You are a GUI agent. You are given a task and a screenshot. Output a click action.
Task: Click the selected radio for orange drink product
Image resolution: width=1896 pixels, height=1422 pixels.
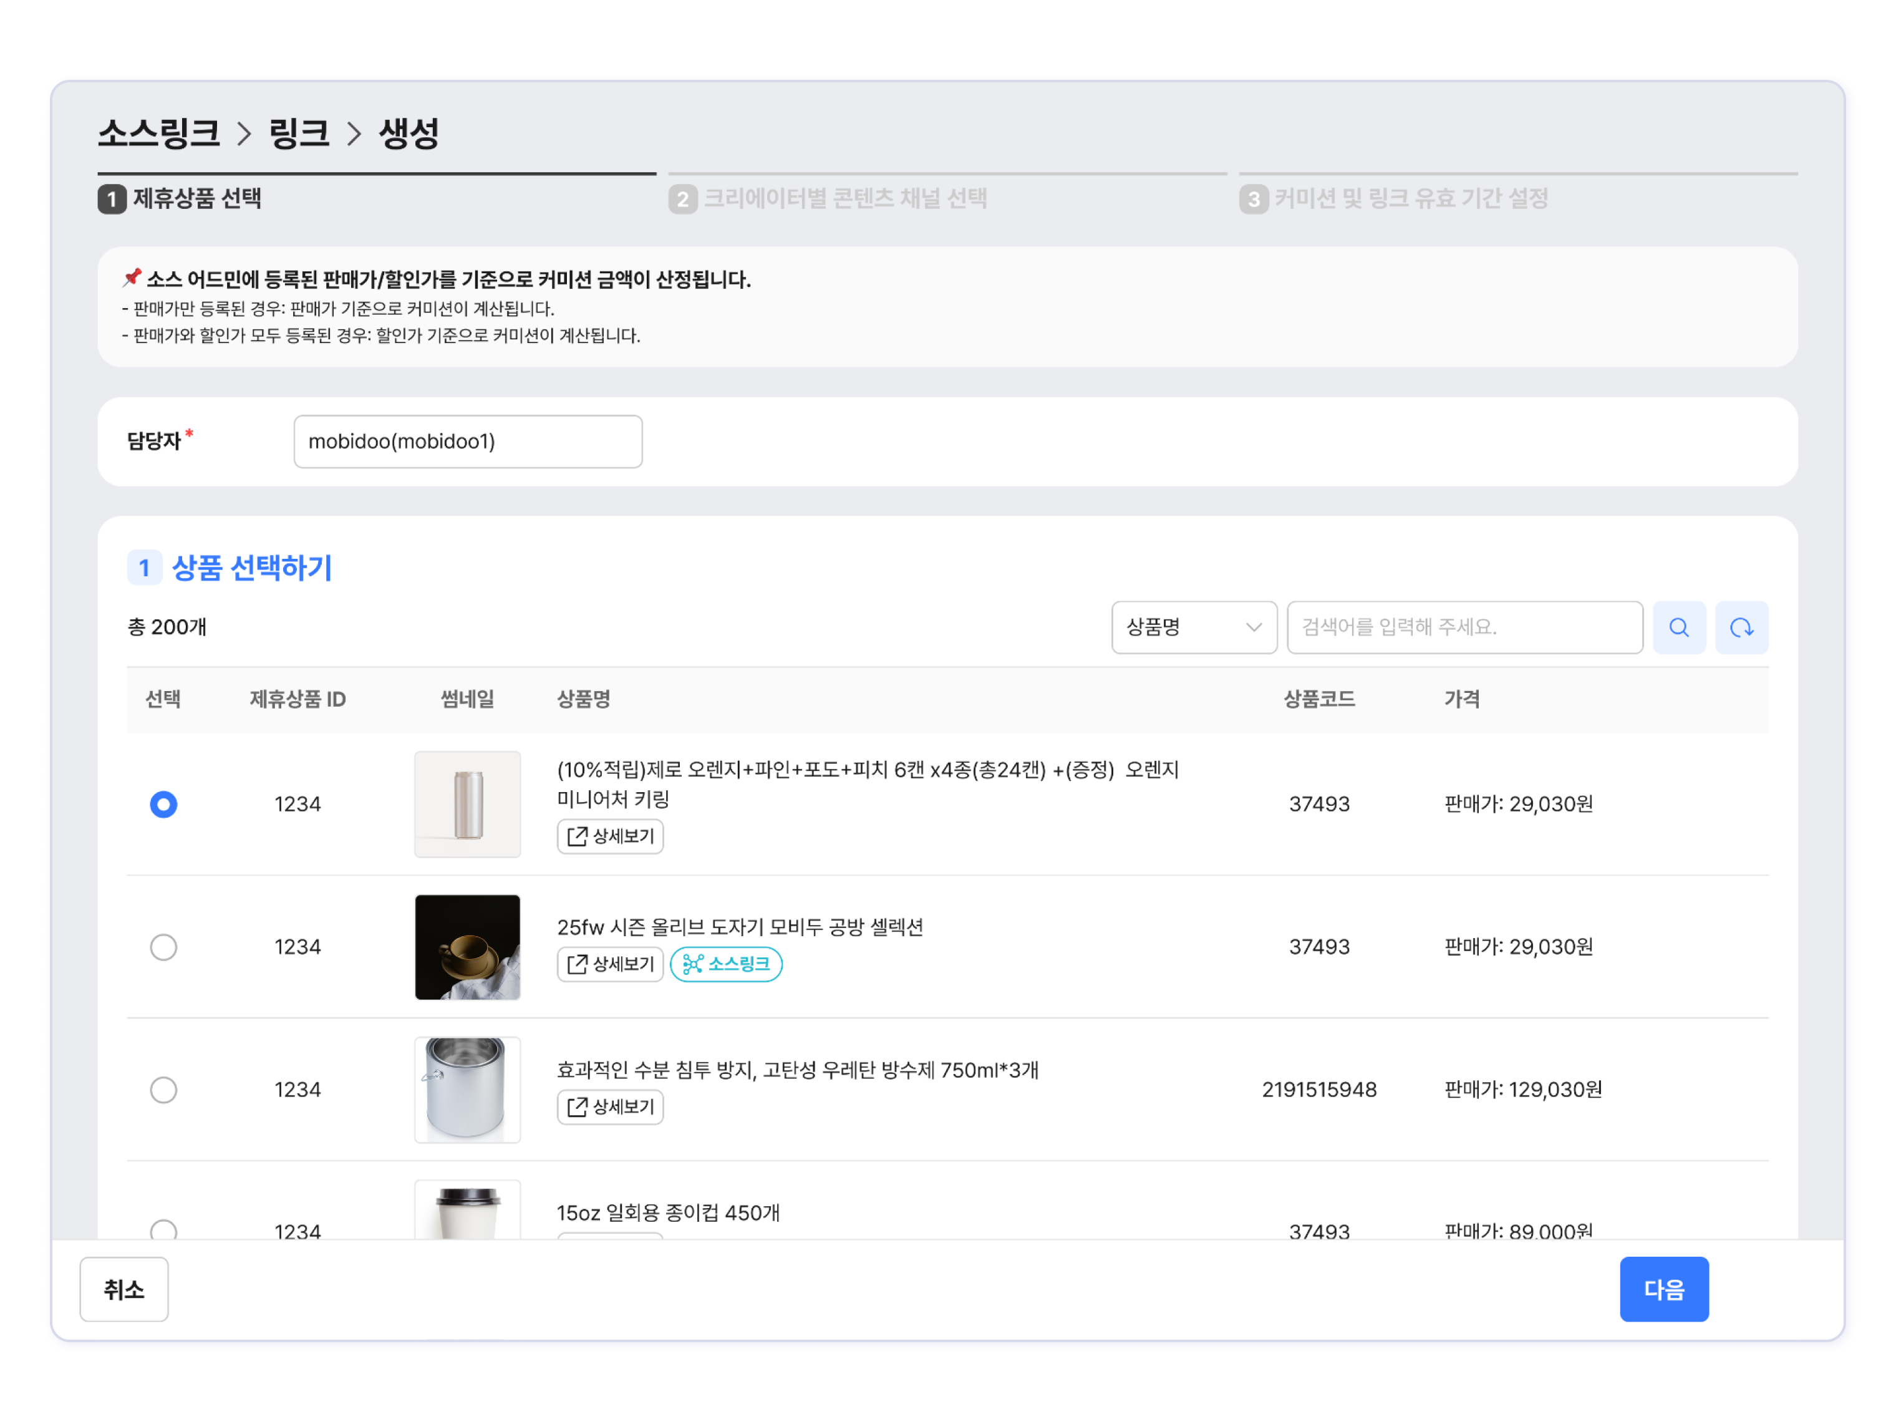point(163,804)
